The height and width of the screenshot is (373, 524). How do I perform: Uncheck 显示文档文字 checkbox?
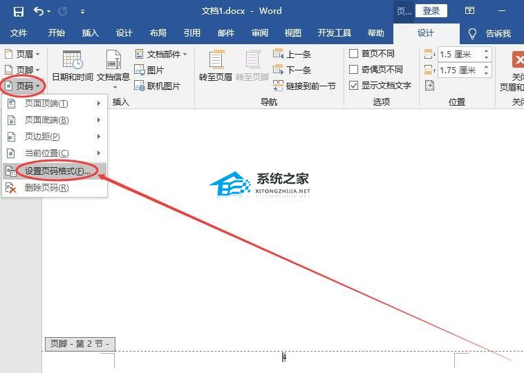pyautogui.click(x=353, y=86)
